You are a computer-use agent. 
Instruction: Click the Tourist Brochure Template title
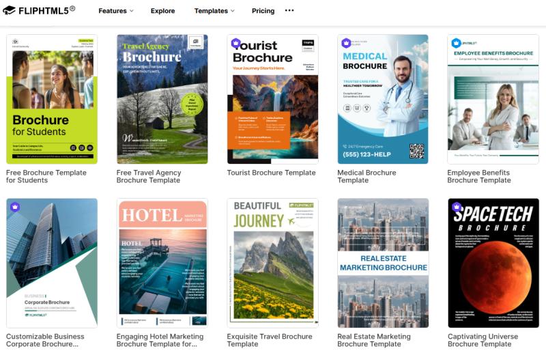point(271,173)
